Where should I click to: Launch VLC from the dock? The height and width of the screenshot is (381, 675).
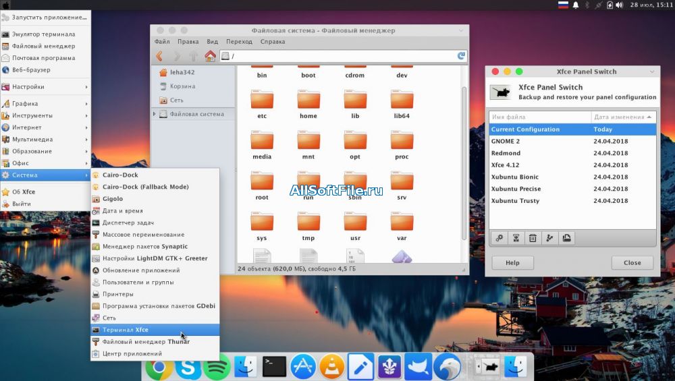tap(332, 367)
